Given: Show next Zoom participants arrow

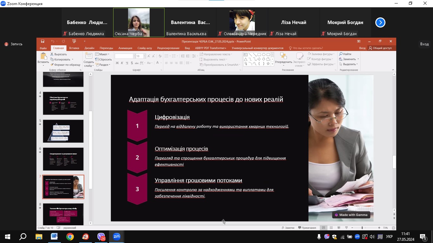Looking at the screenshot, I should [380, 22].
